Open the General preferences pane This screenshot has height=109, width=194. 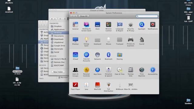click(x=75, y=26)
